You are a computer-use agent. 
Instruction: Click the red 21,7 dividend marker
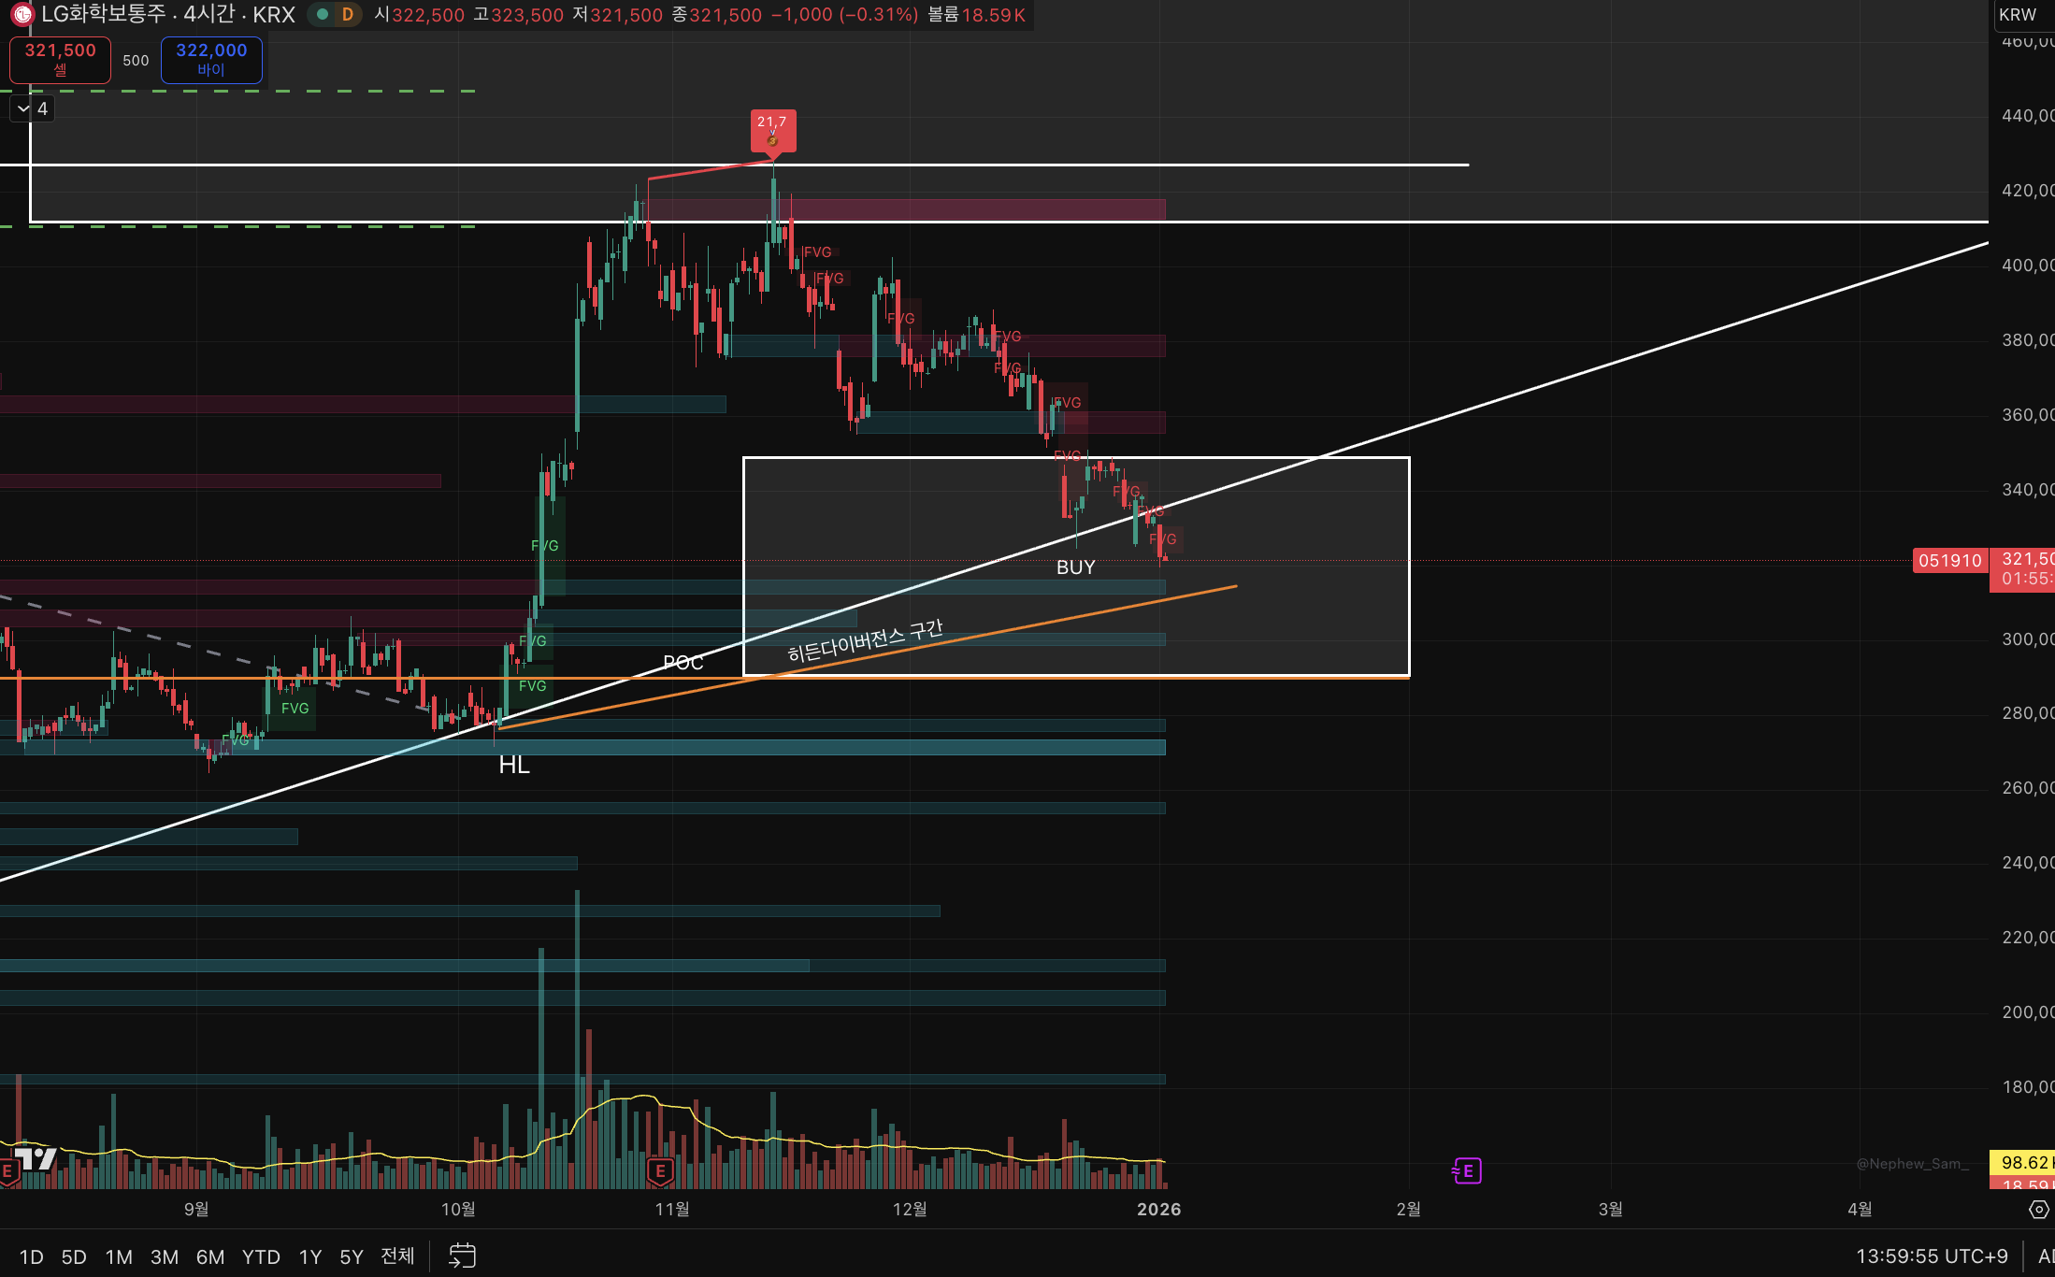click(773, 129)
